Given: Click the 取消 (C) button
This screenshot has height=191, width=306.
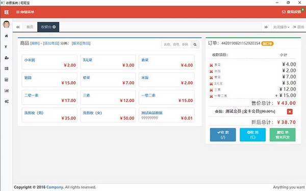Looking at the screenshot, I should (x=252, y=135).
